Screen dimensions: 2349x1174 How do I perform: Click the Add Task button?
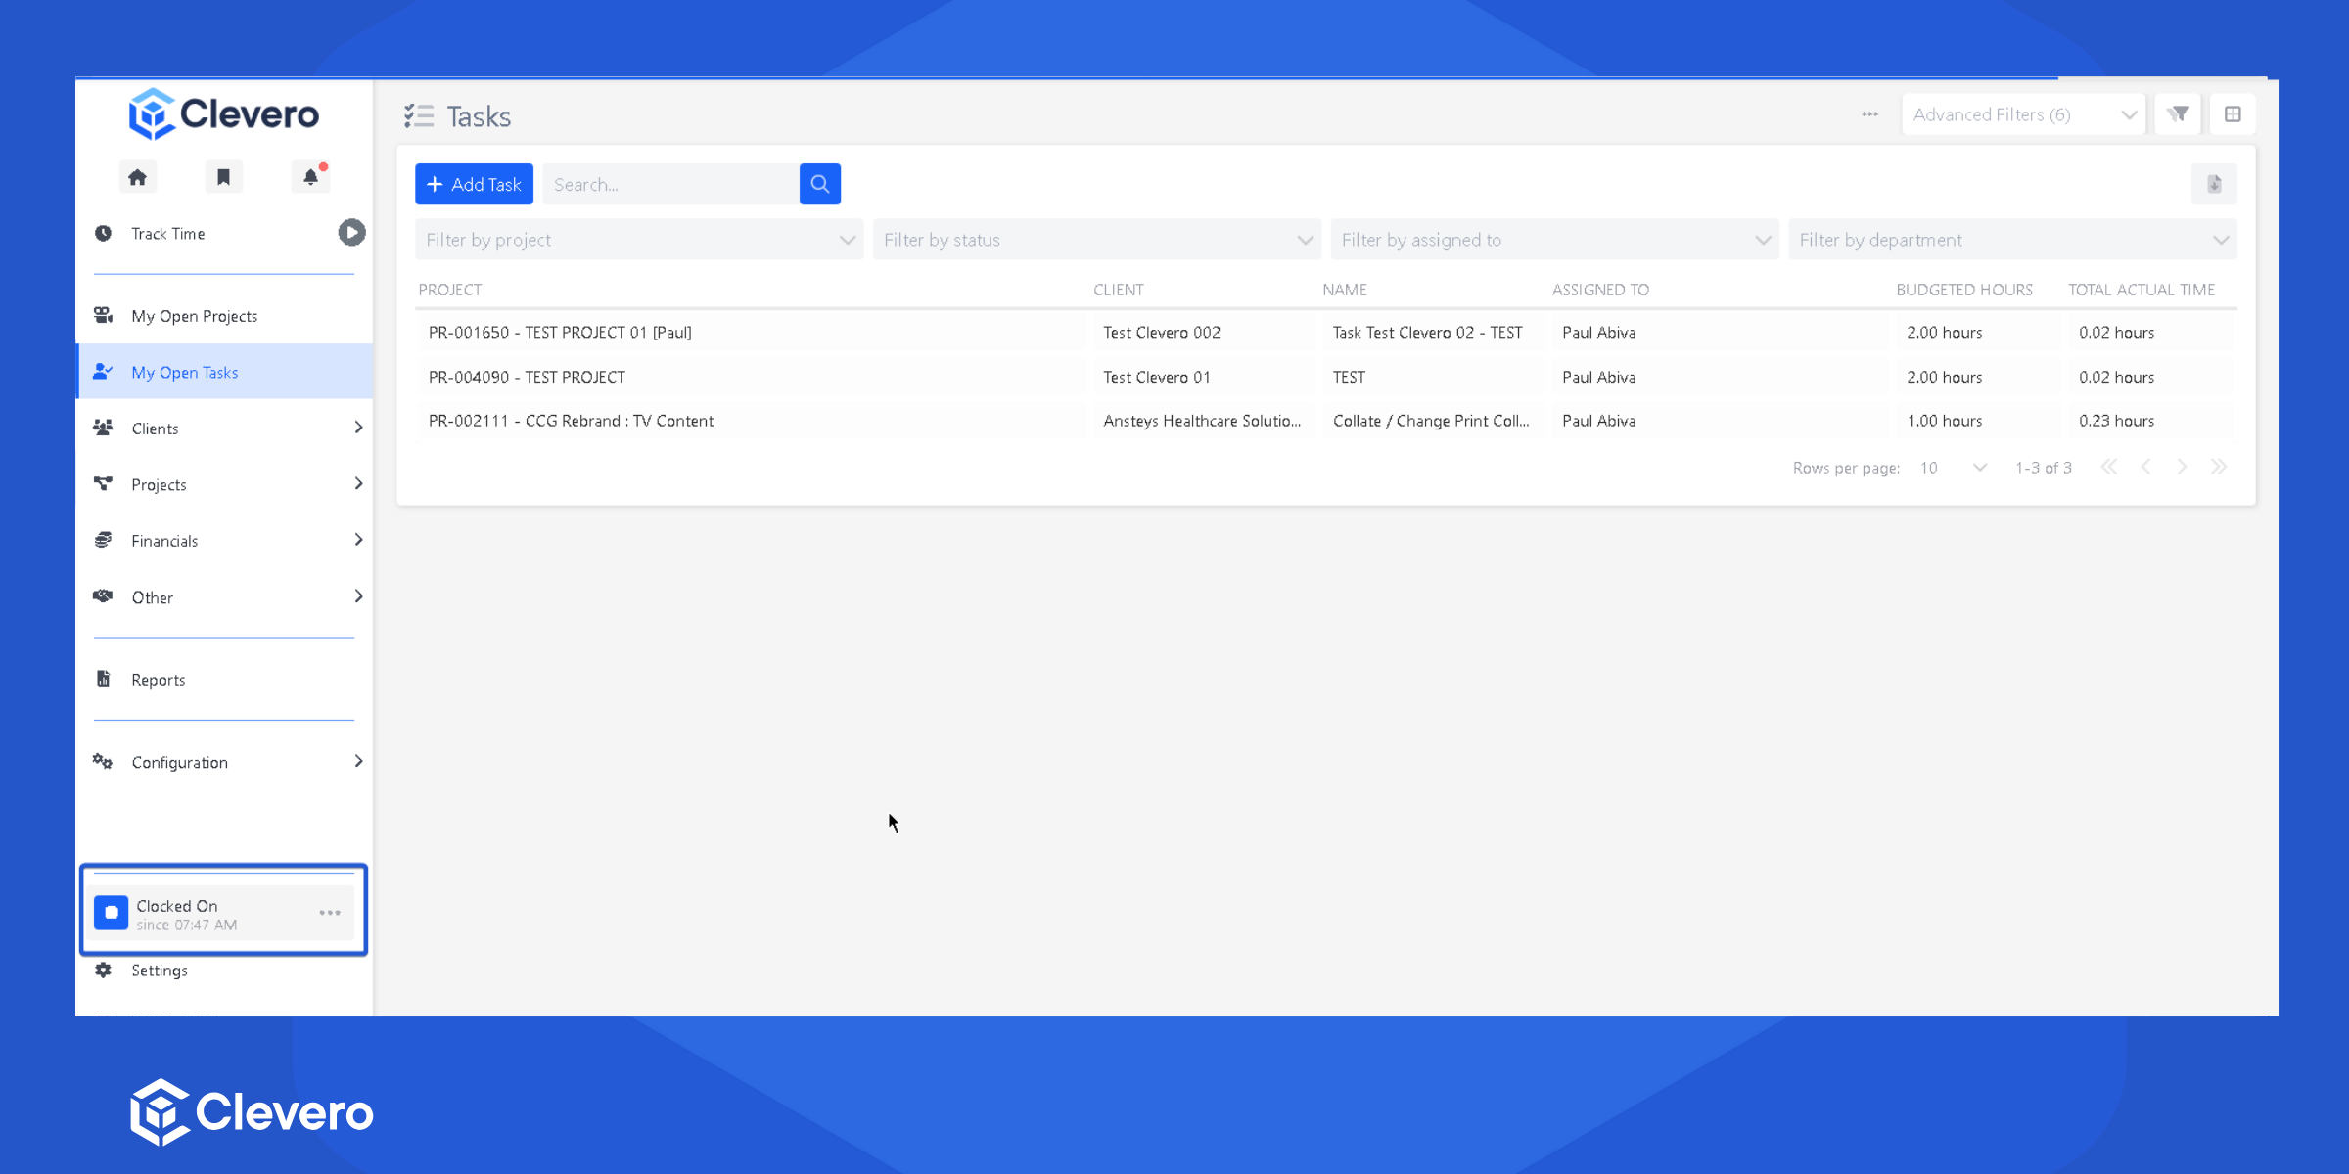point(474,184)
